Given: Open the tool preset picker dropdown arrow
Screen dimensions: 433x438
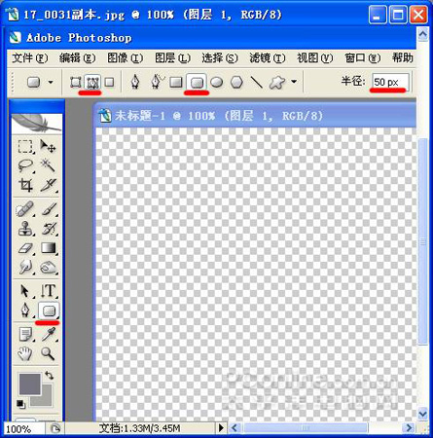Looking at the screenshot, I should (51, 82).
